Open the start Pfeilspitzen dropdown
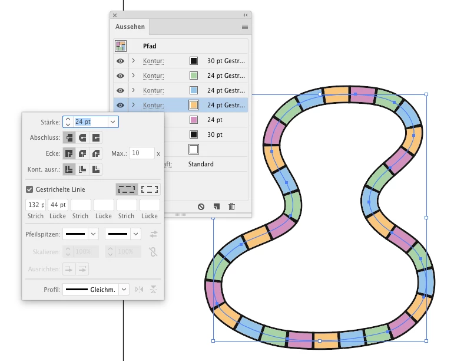 93,234
